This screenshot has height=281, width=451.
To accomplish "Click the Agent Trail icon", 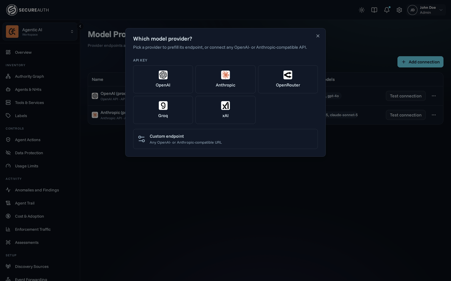I will pos(8,203).
